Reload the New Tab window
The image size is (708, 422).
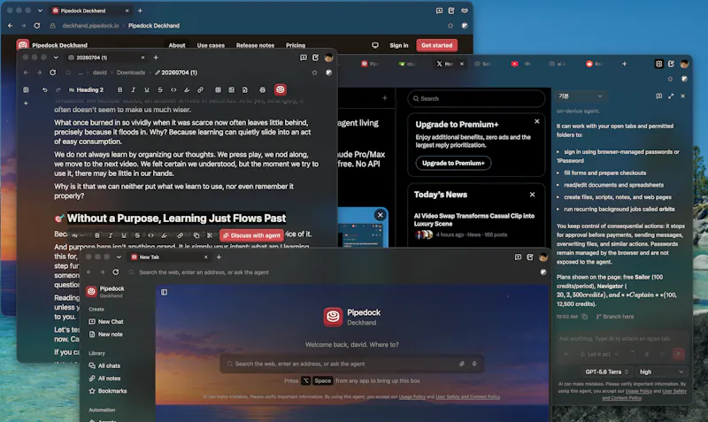pos(116,272)
